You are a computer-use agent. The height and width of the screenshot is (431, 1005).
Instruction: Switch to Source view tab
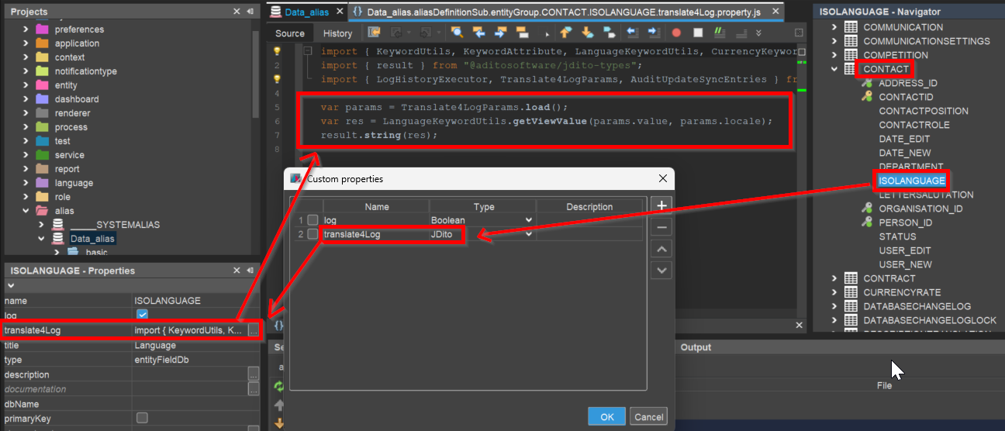(x=290, y=33)
